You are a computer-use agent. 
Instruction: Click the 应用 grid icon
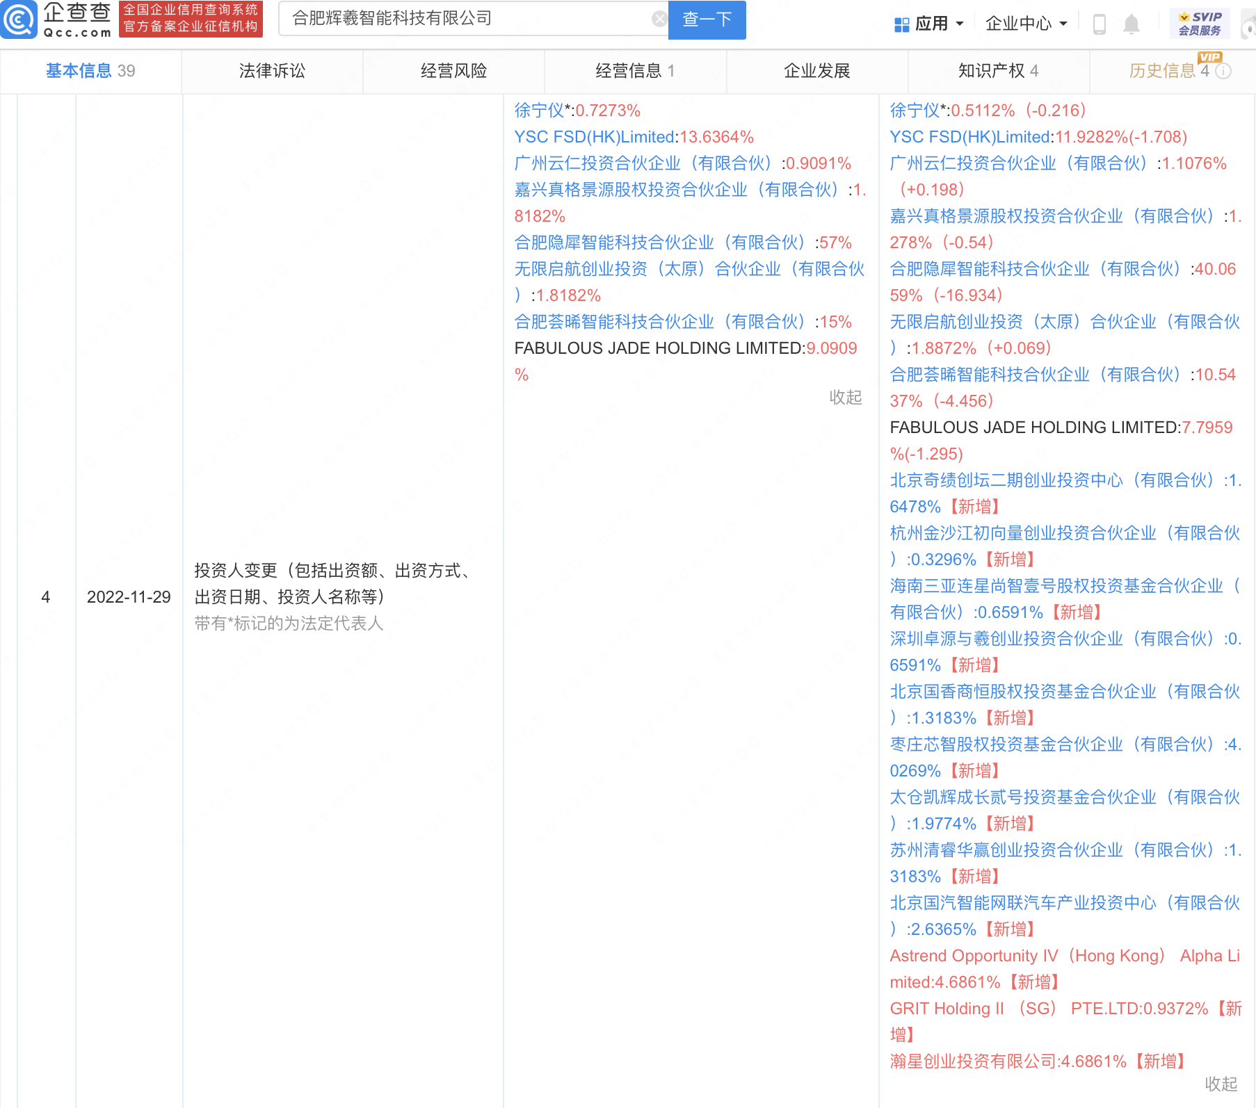coord(901,24)
